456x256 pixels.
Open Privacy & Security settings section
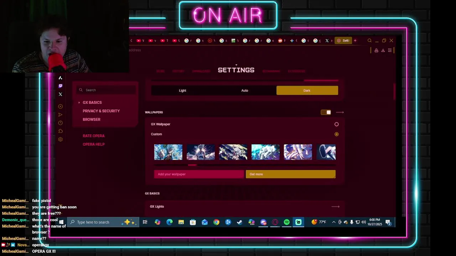point(101,111)
